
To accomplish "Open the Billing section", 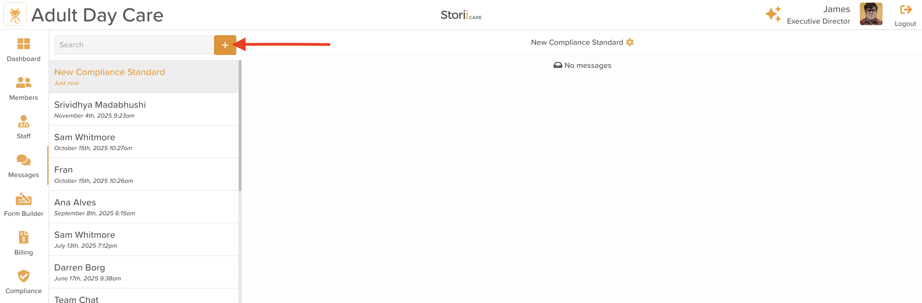I will pyautogui.click(x=24, y=238).
